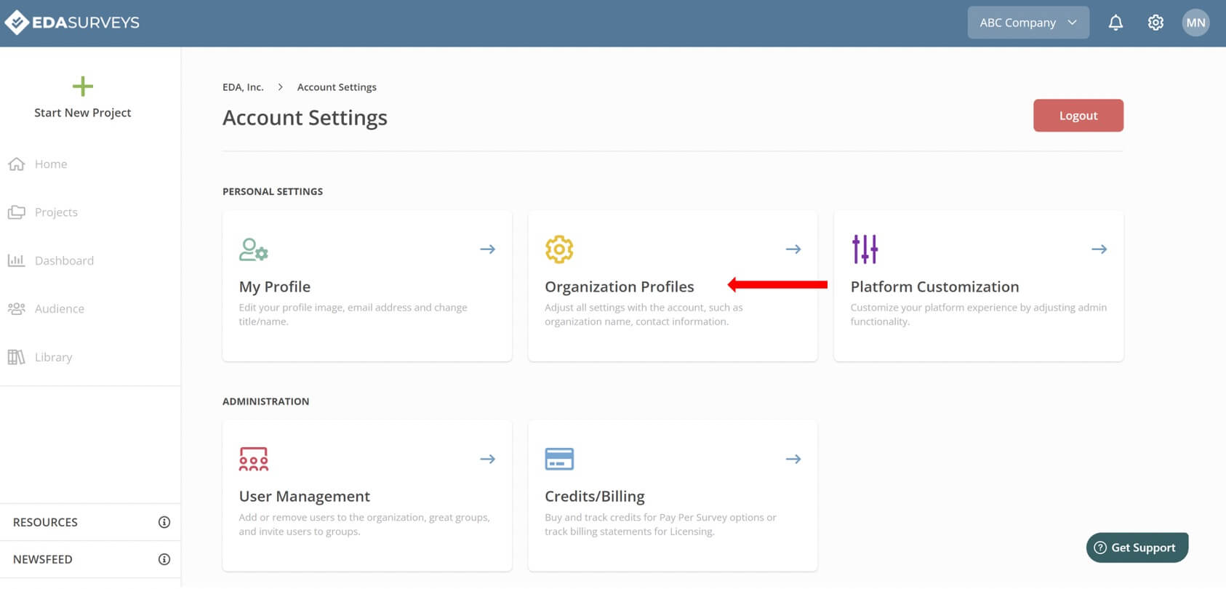Click the Home house icon

[x=17, y=164]
